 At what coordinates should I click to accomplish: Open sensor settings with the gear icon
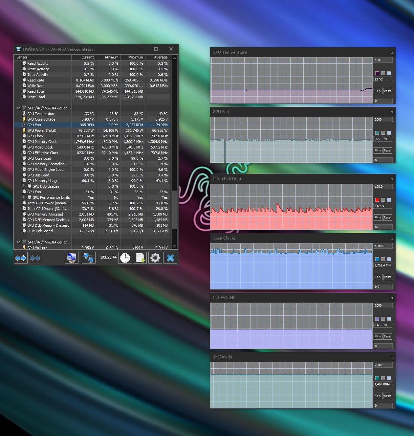(155, 258)
